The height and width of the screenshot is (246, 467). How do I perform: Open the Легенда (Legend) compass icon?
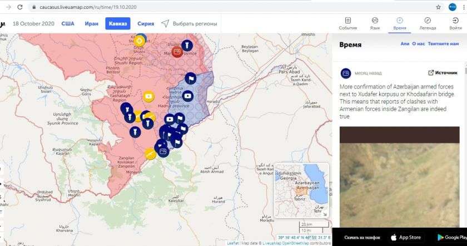[x=427, y=23]
